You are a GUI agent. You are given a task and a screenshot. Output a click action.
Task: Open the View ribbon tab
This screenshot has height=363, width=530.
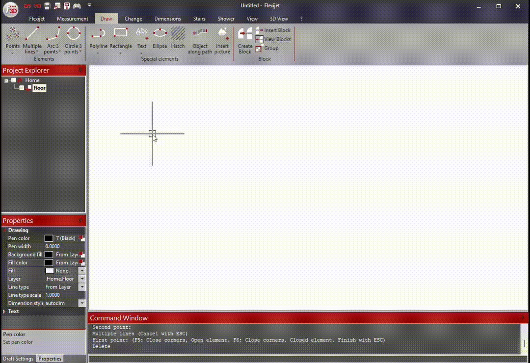click(252, 19)
